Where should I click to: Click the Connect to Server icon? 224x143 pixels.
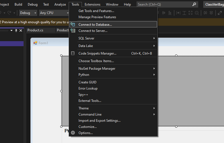click(x=73, y=31)
